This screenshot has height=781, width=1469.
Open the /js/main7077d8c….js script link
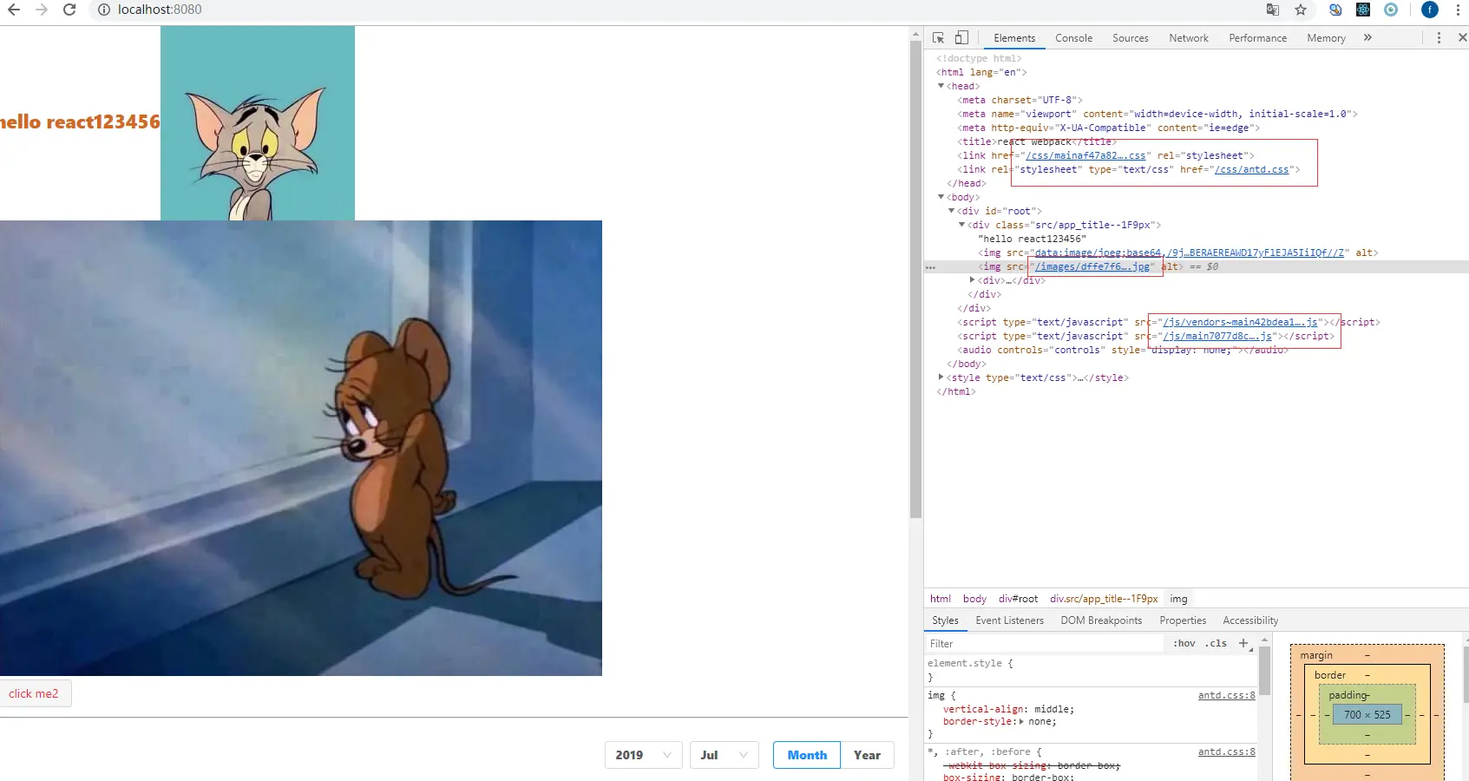[1217, 337]
